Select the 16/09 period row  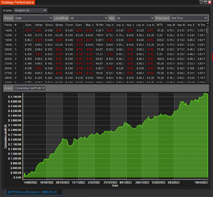click(104, 40)
